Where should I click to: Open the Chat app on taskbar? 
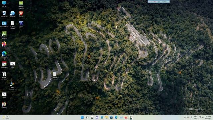[x=97, y=117]
